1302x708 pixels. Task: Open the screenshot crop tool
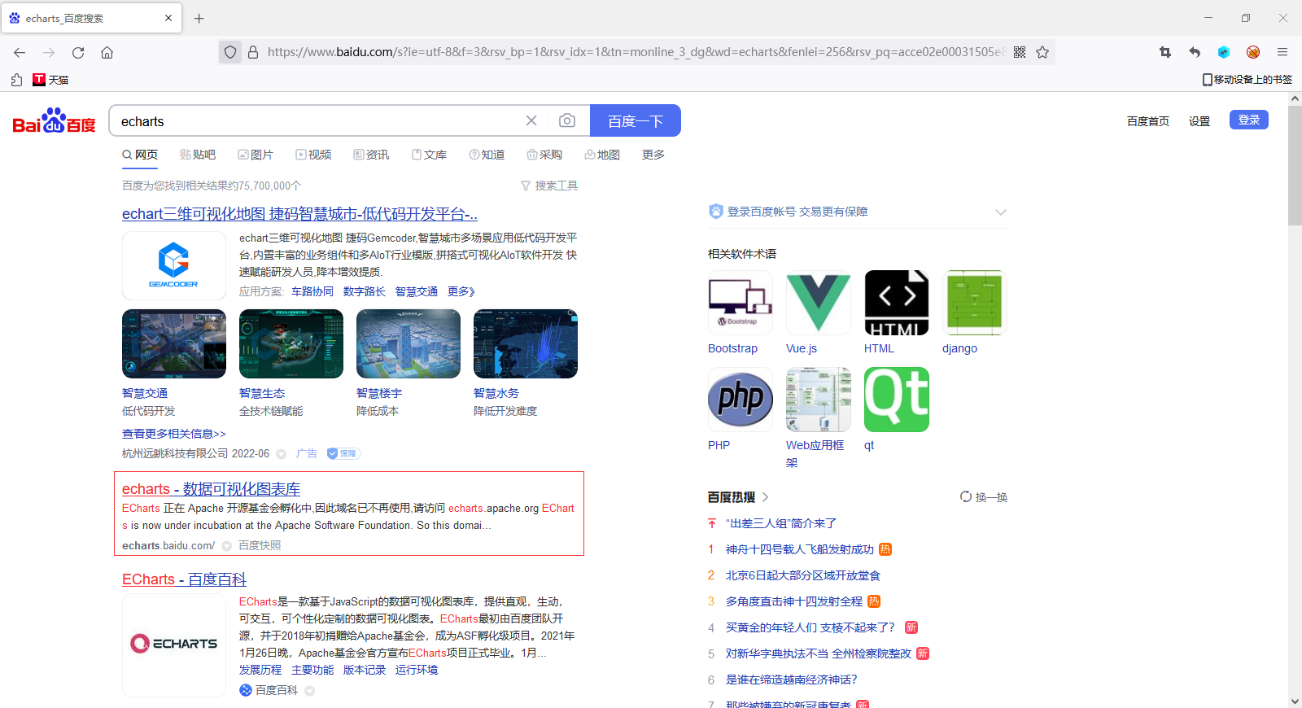pos(1165,52)
